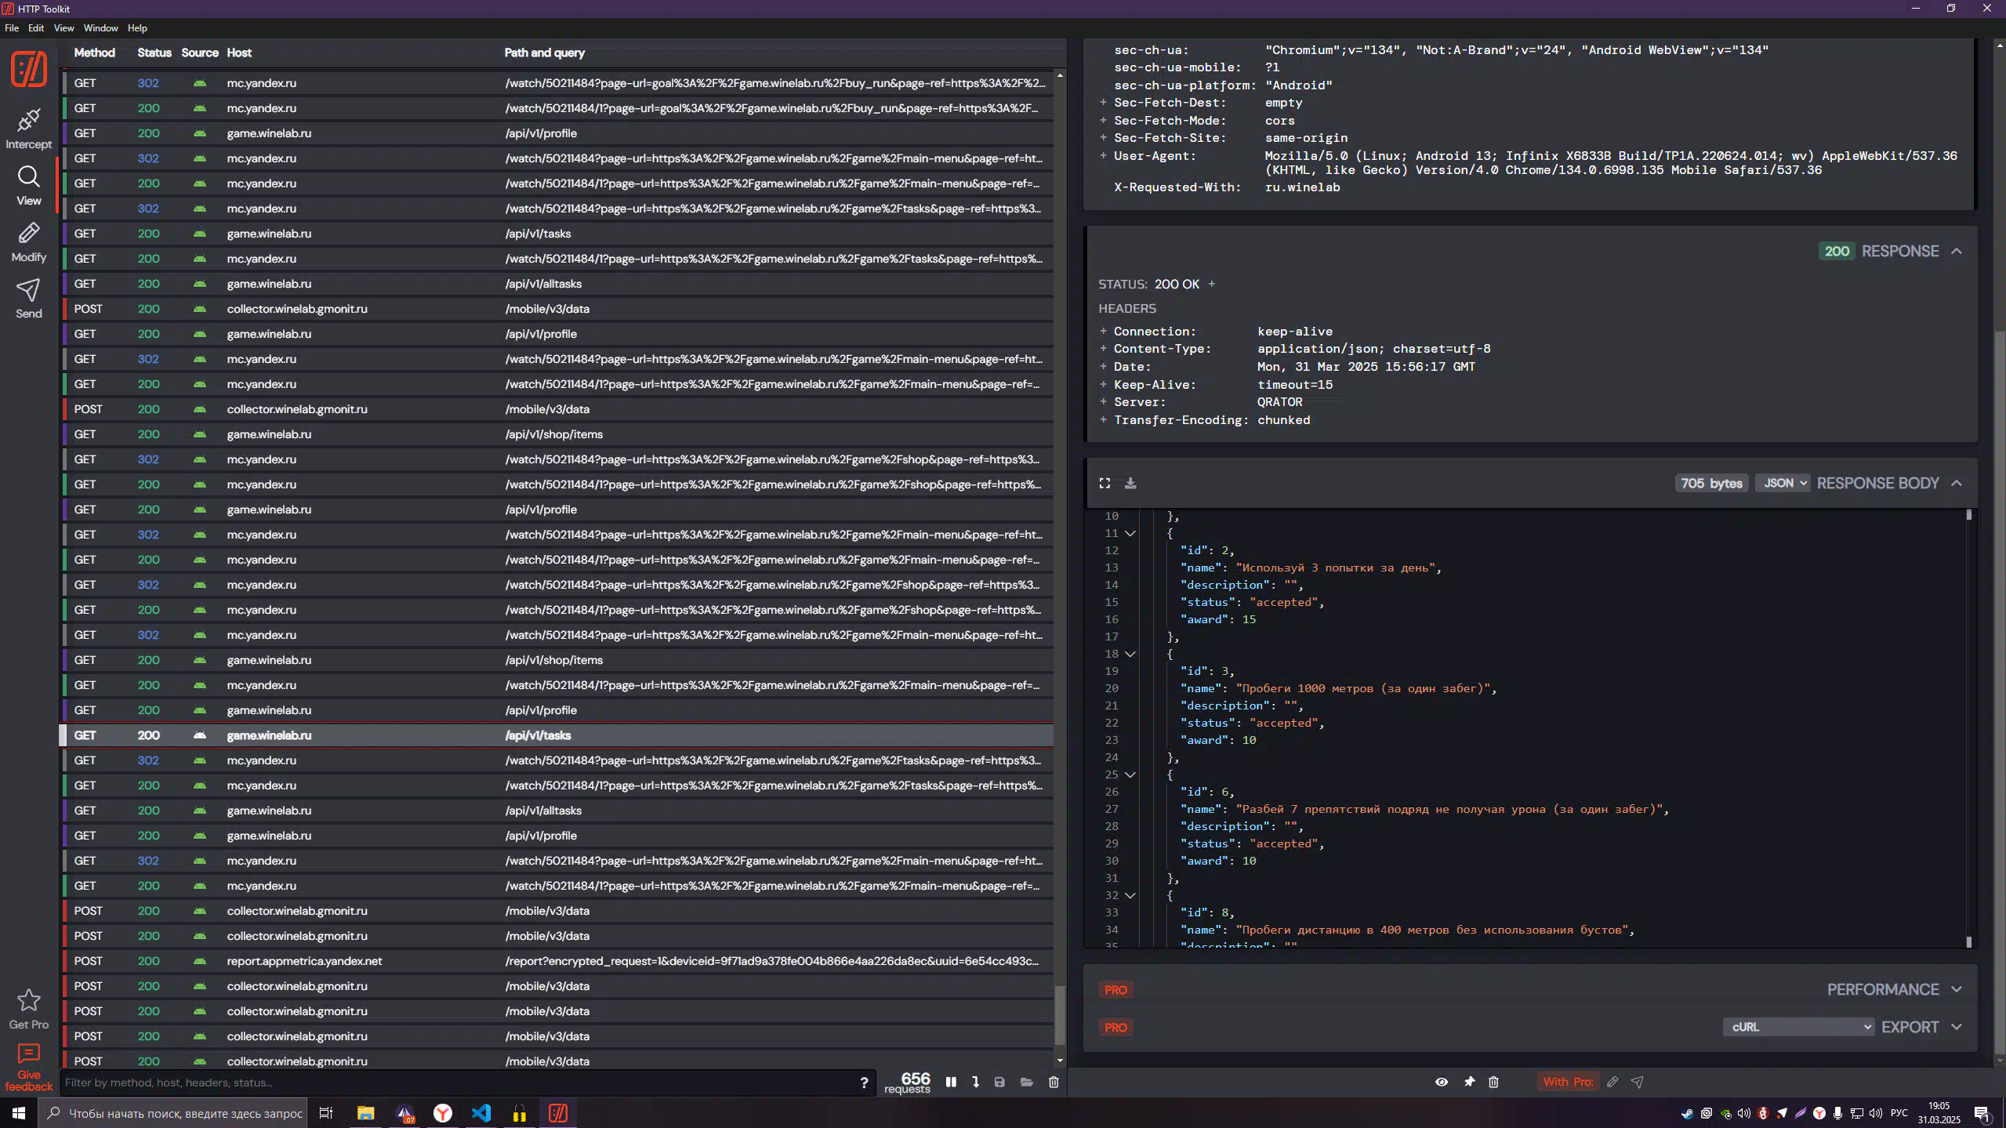This screenshot has width=2006, height=1128.
Task: Save captured requests as HAR file
Action: click(999, 1082)
